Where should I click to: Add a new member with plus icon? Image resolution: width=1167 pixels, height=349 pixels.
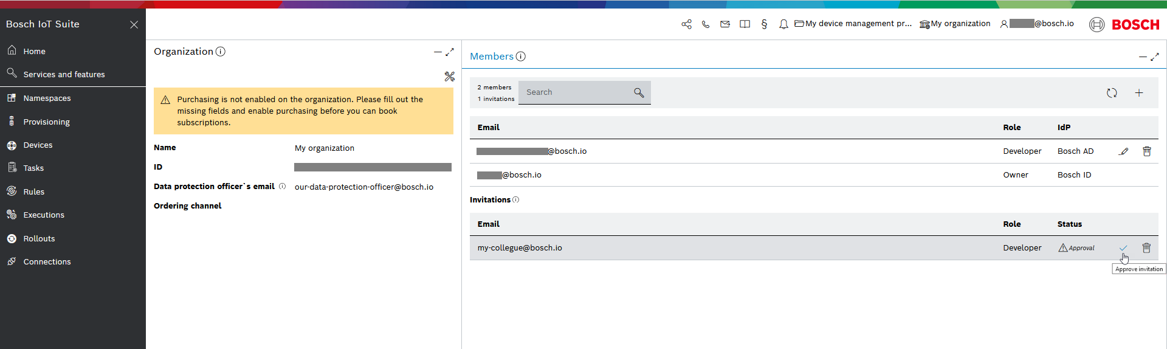1139,93
